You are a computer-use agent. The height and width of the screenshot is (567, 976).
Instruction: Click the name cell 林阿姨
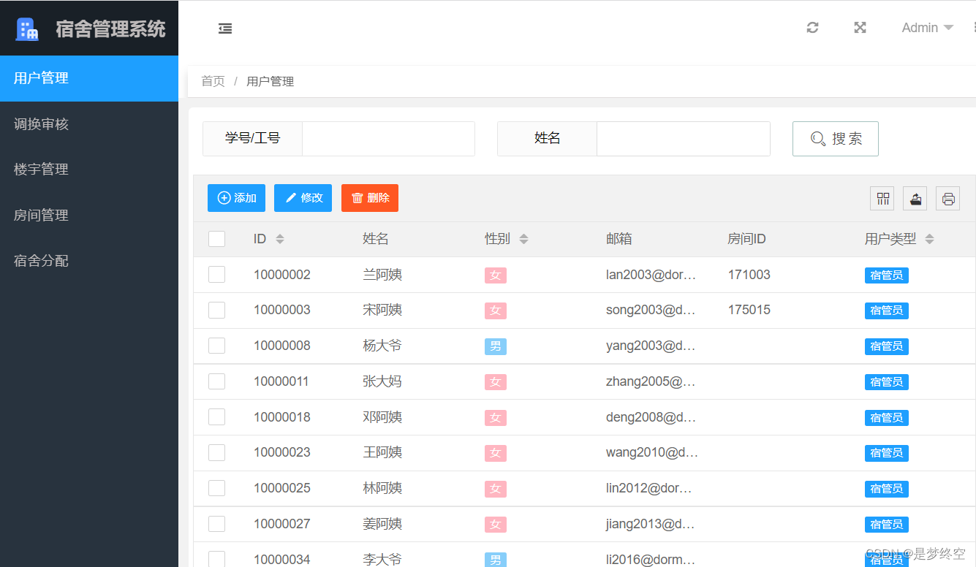[382, 488]
